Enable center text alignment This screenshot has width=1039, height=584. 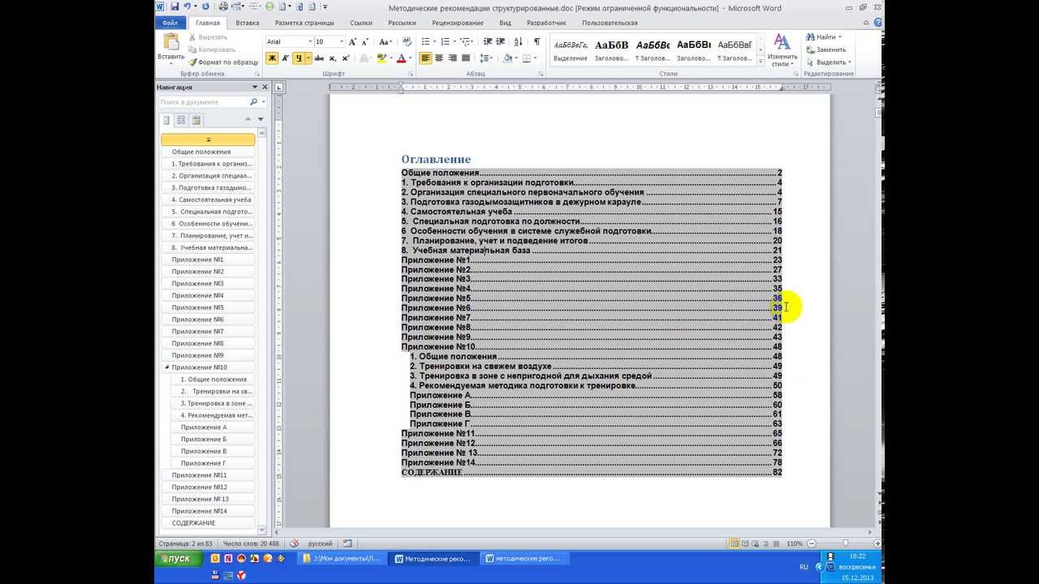[x=440, y=57]
